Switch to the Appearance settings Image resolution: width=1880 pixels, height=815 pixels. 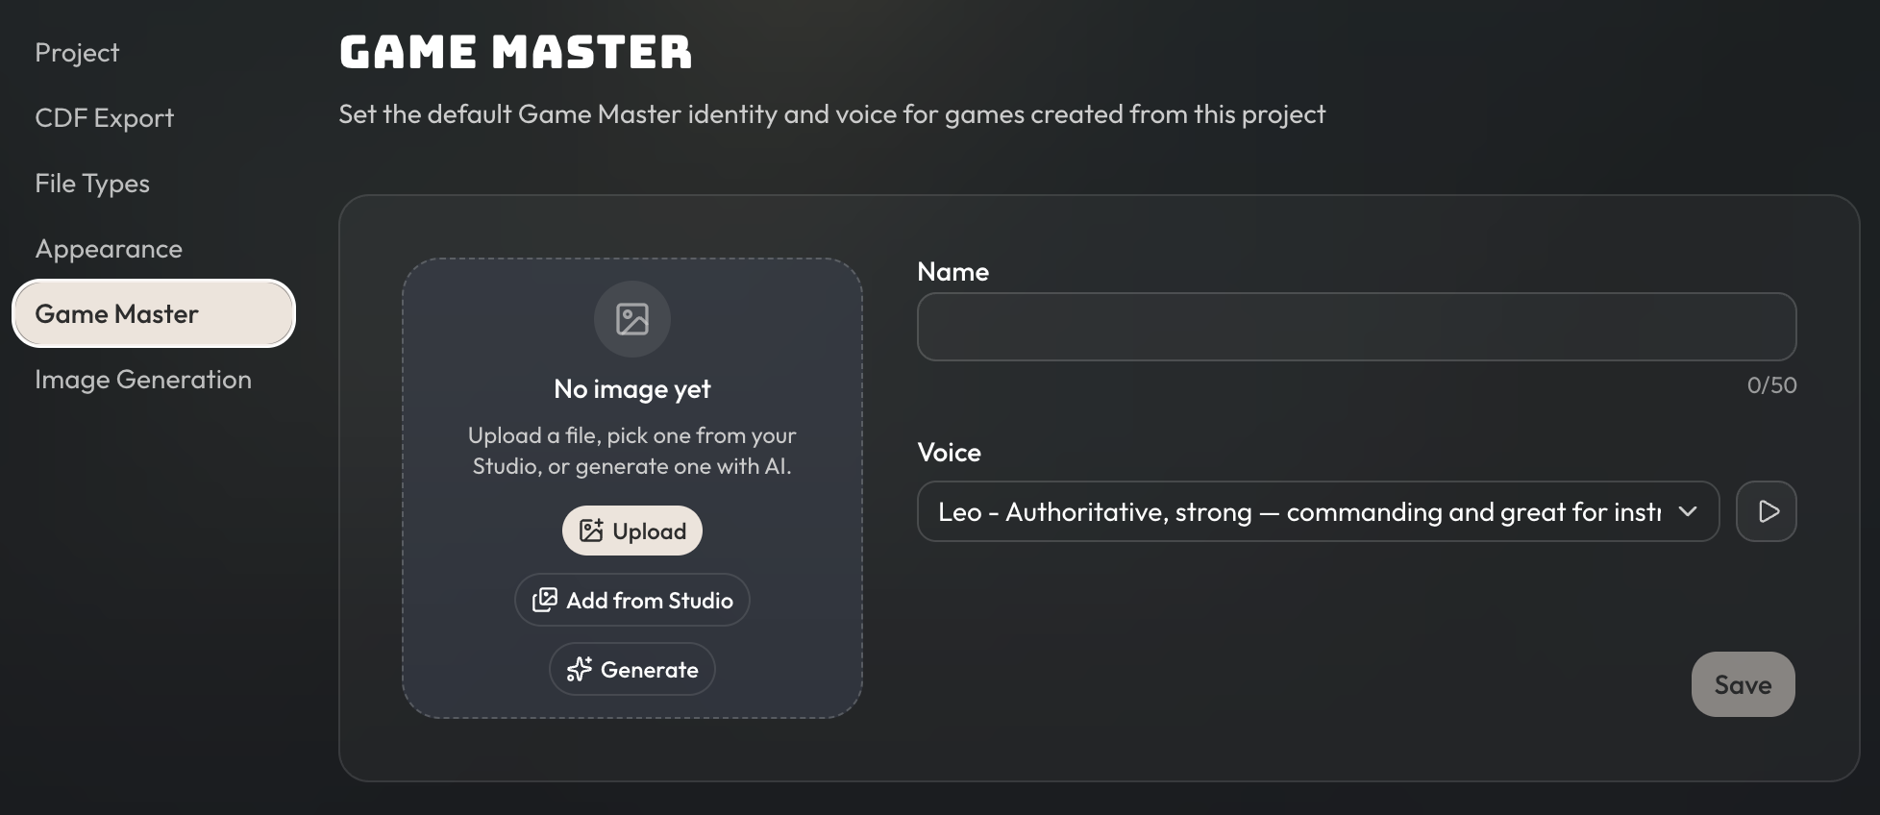109,249
